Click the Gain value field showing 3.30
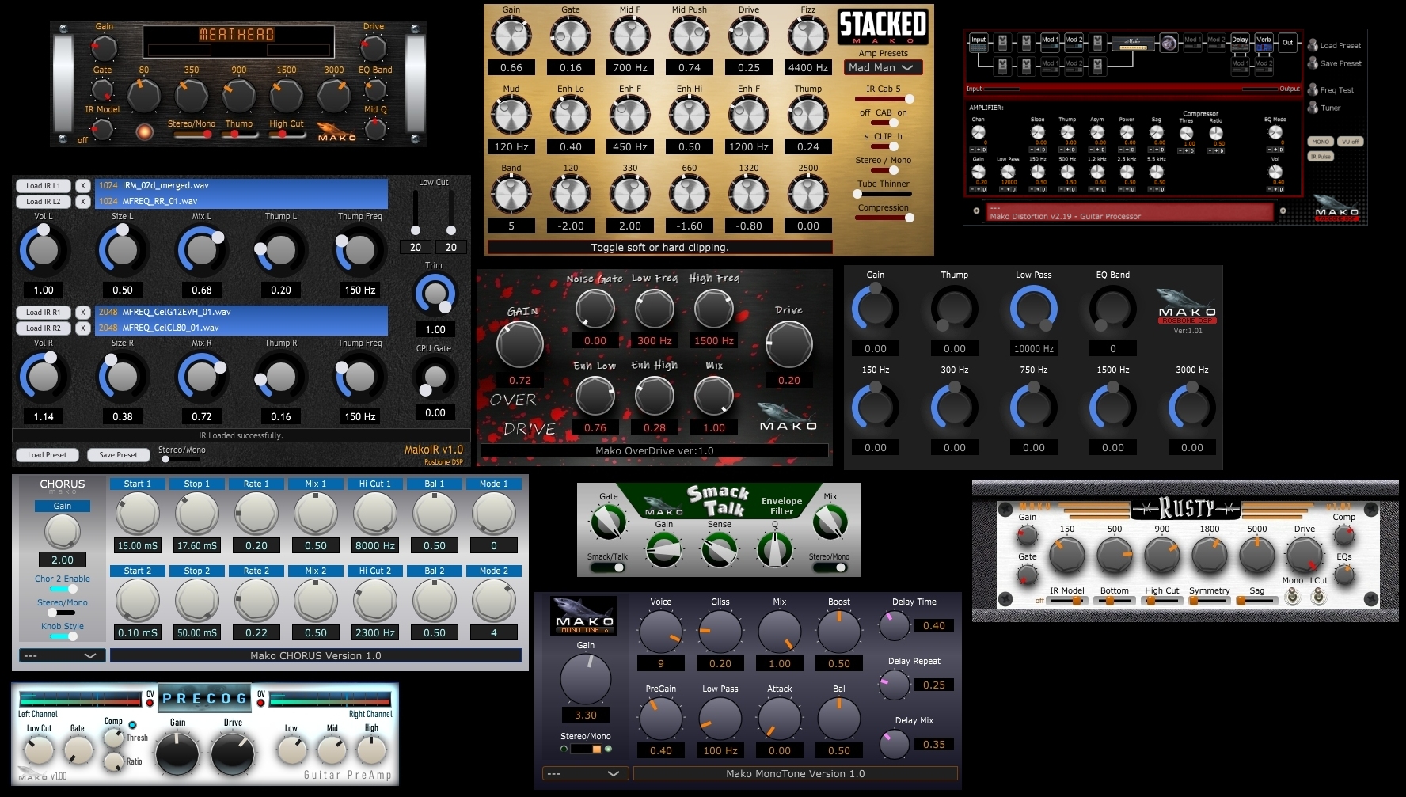This screenshot has height=797, width=1406. [x=586, y=715]
